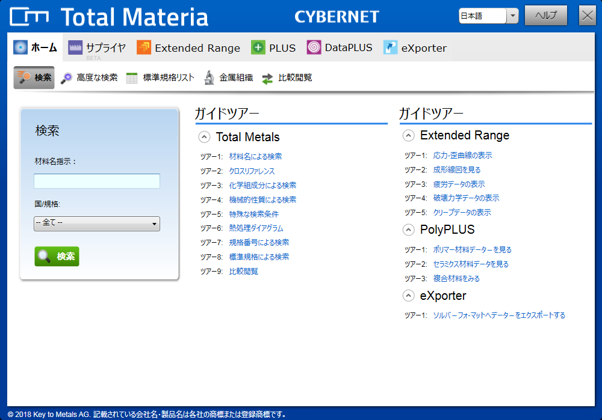This screenshot has width=602, height=420.
Task: Switch to the eXporter tab
Action: (x=415, y=47)
